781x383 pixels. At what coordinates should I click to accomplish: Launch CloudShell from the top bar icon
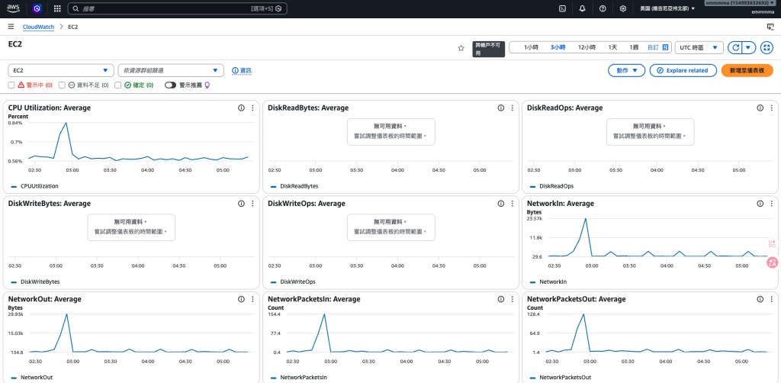pos(562,8)
